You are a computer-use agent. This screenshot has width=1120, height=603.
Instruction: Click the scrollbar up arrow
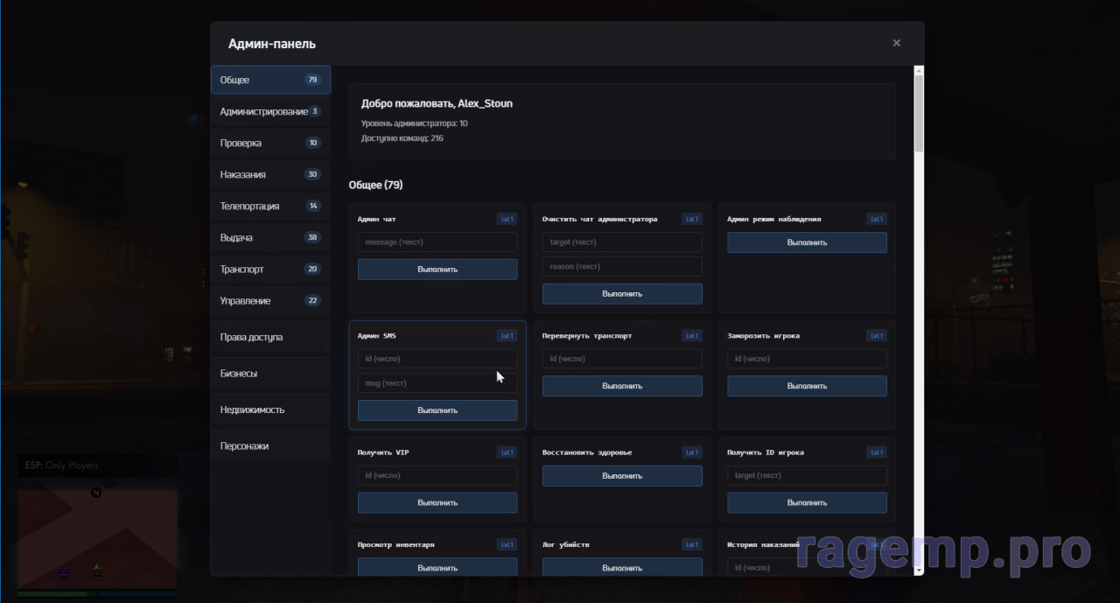[919, 70]
